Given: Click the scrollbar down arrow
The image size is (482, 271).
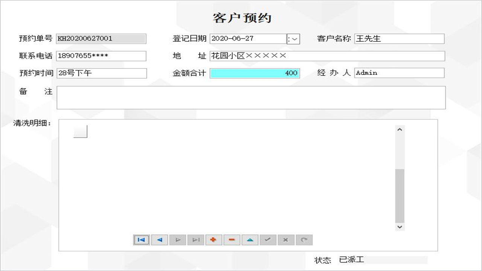Looking at the screenshot, I should [400, 227].
